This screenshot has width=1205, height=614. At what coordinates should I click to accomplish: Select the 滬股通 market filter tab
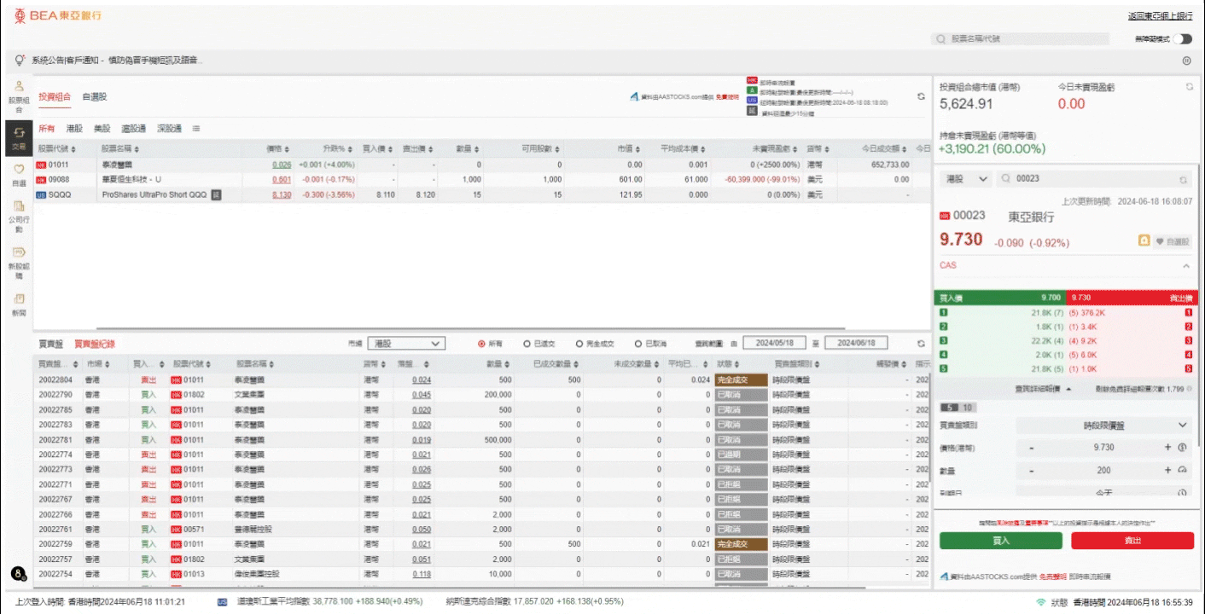[x=133, y=129]
